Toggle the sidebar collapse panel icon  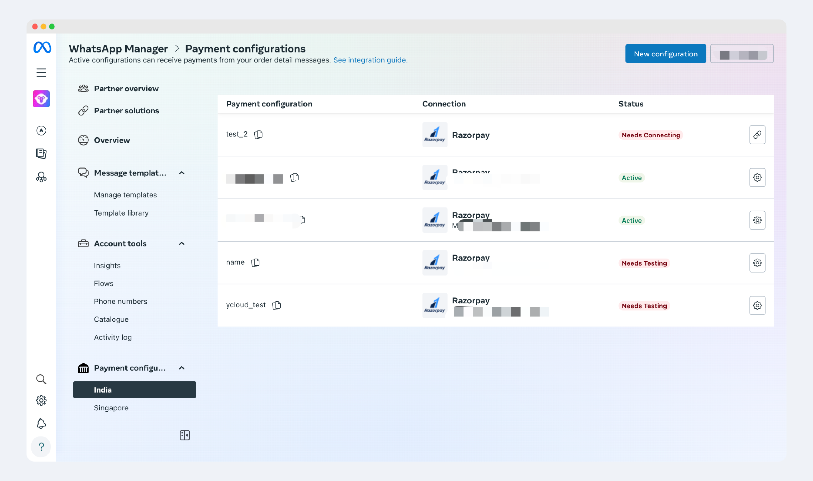pos(185,435)
